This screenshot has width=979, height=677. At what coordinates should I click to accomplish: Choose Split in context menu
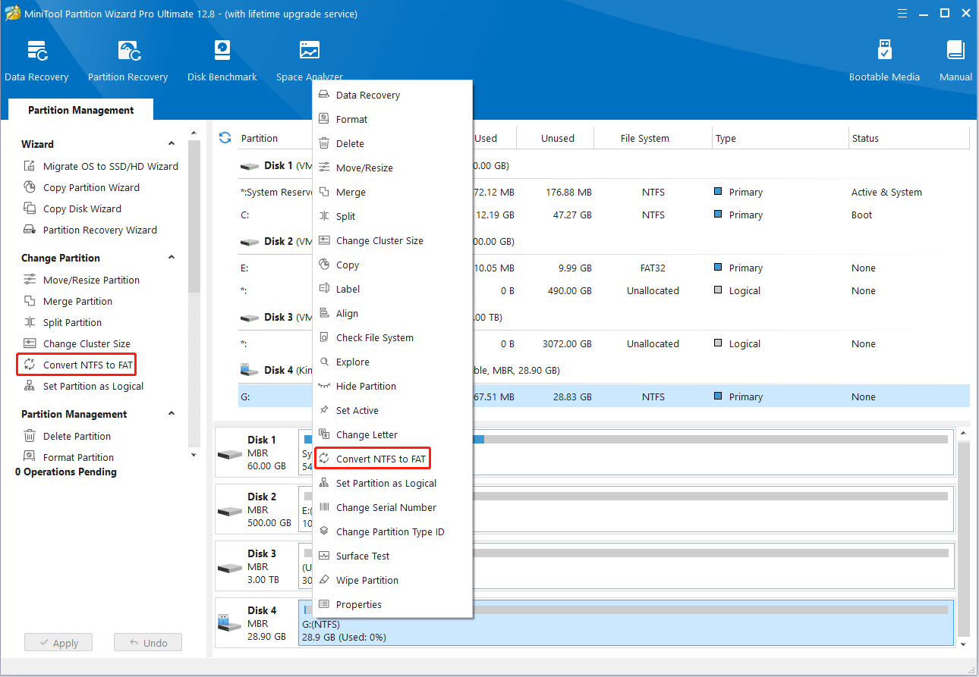(392, 216)
